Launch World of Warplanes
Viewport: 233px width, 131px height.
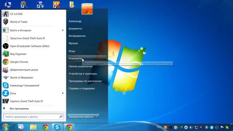click(x=34, y=78)
